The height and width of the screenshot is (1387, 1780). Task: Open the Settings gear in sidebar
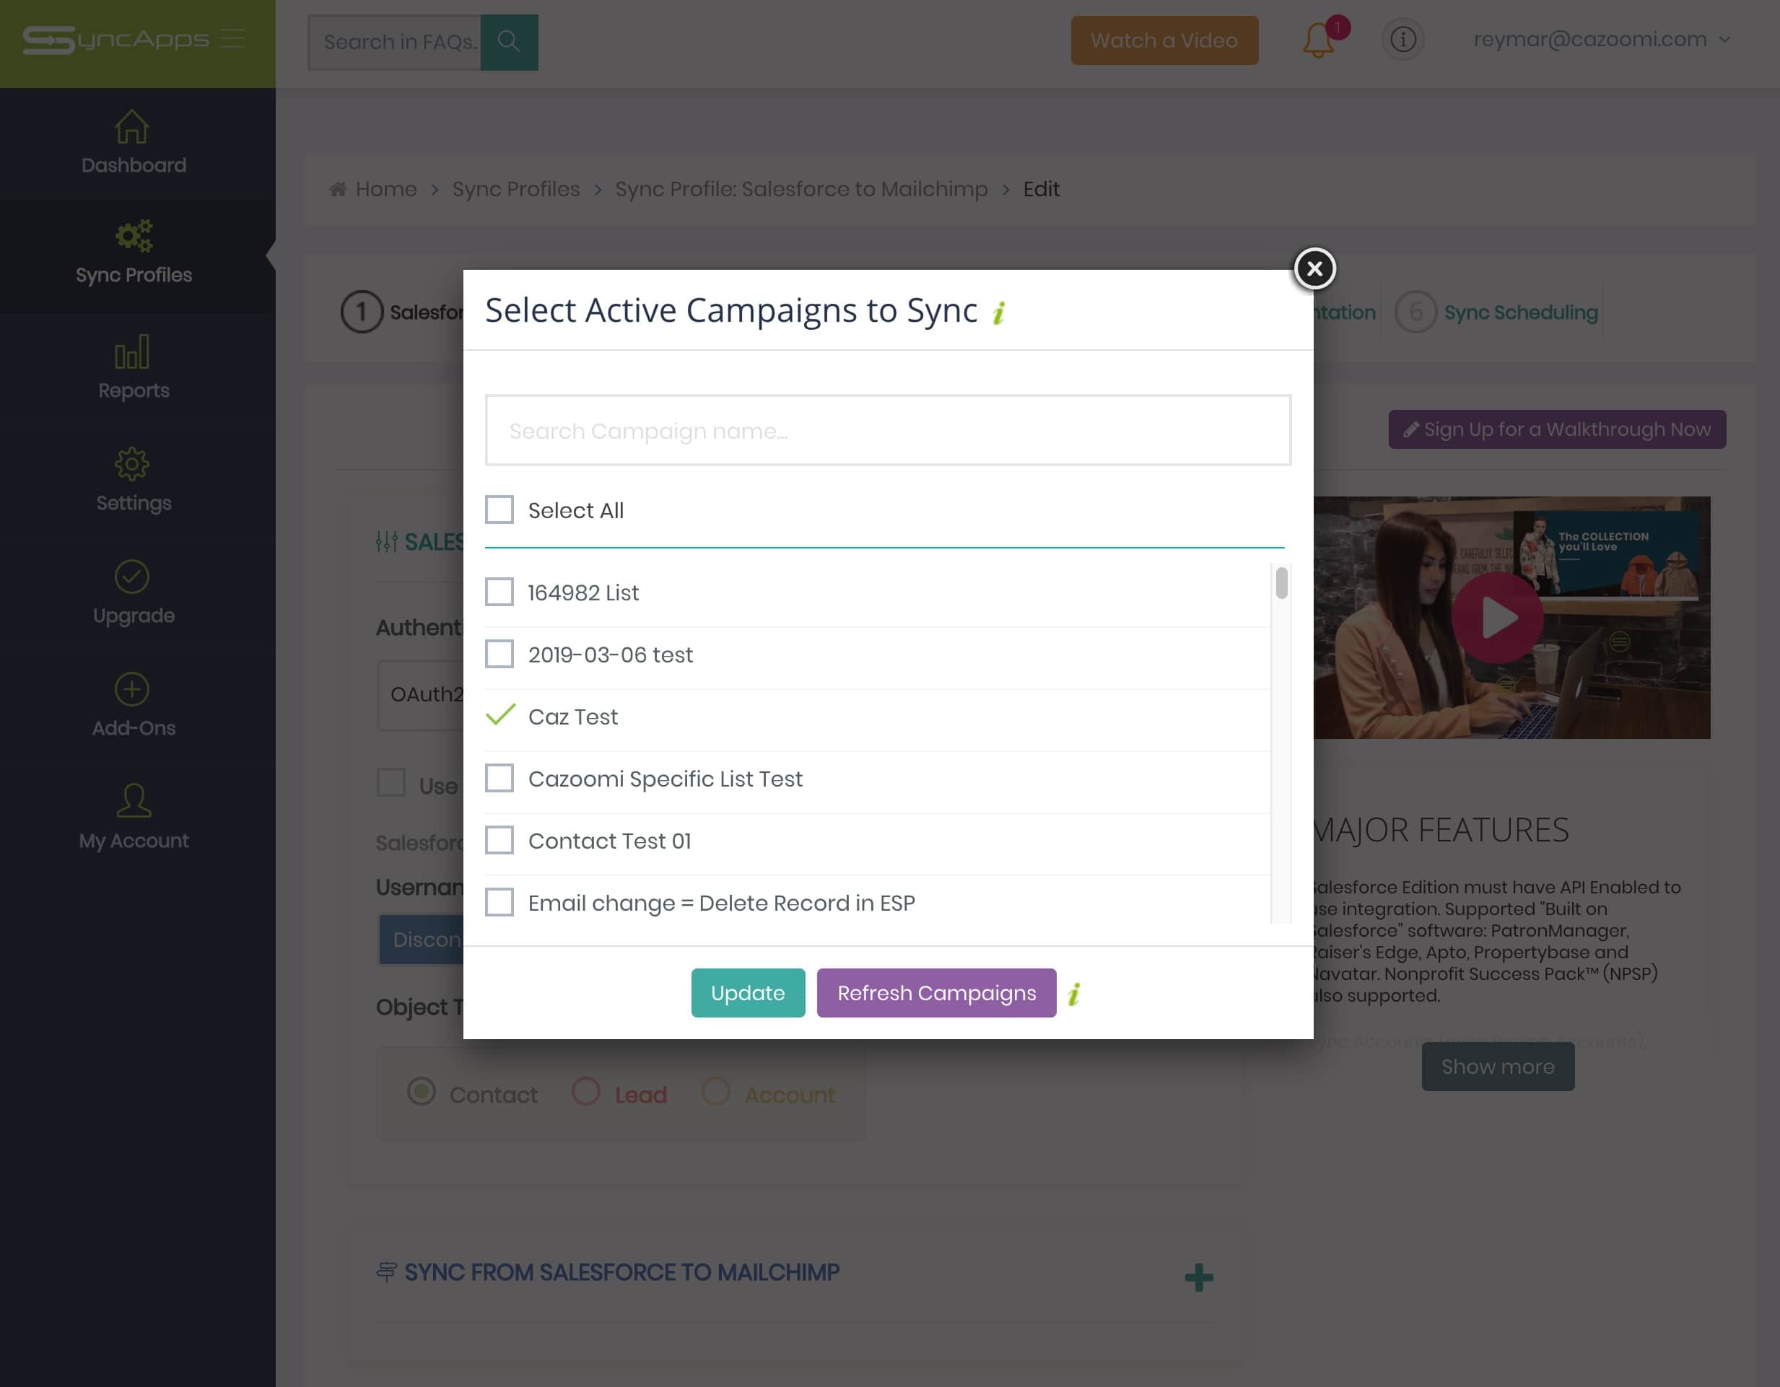pos(134,480)
